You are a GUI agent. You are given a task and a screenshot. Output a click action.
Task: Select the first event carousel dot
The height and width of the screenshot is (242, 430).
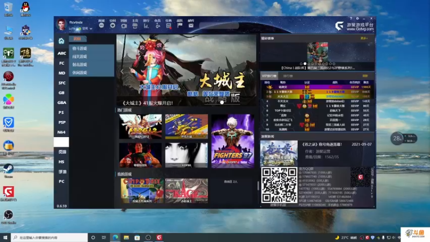click(301, 63)
